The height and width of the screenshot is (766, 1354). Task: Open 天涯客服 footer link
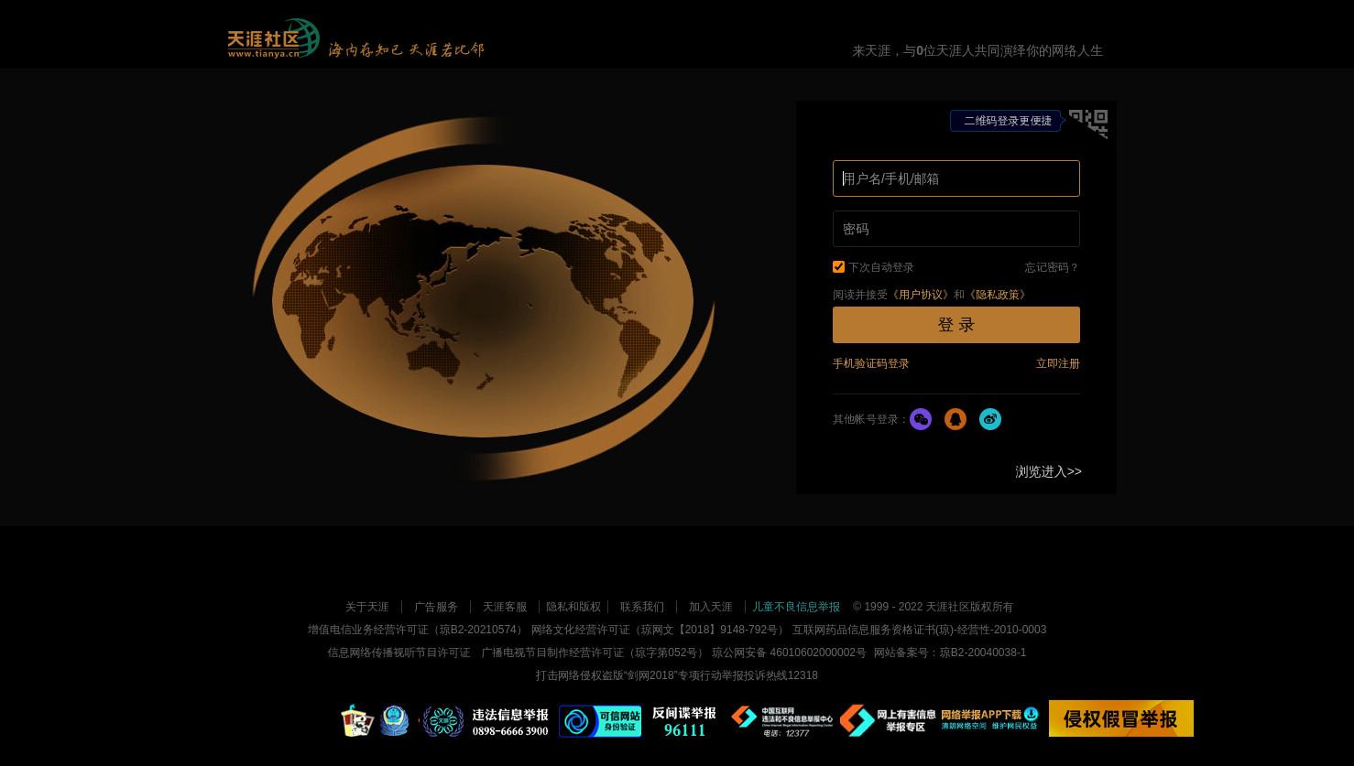[x=505, y=607]
